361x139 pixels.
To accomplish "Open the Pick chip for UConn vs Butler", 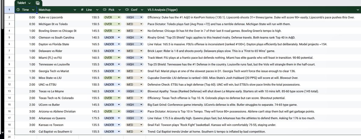I will point(112,105).
